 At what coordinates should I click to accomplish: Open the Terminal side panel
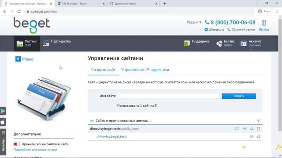pyautogui.click(x=3, y=142)
